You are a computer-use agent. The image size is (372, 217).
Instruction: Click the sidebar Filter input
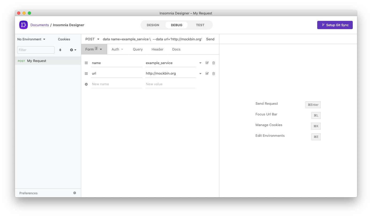point(36,50)
